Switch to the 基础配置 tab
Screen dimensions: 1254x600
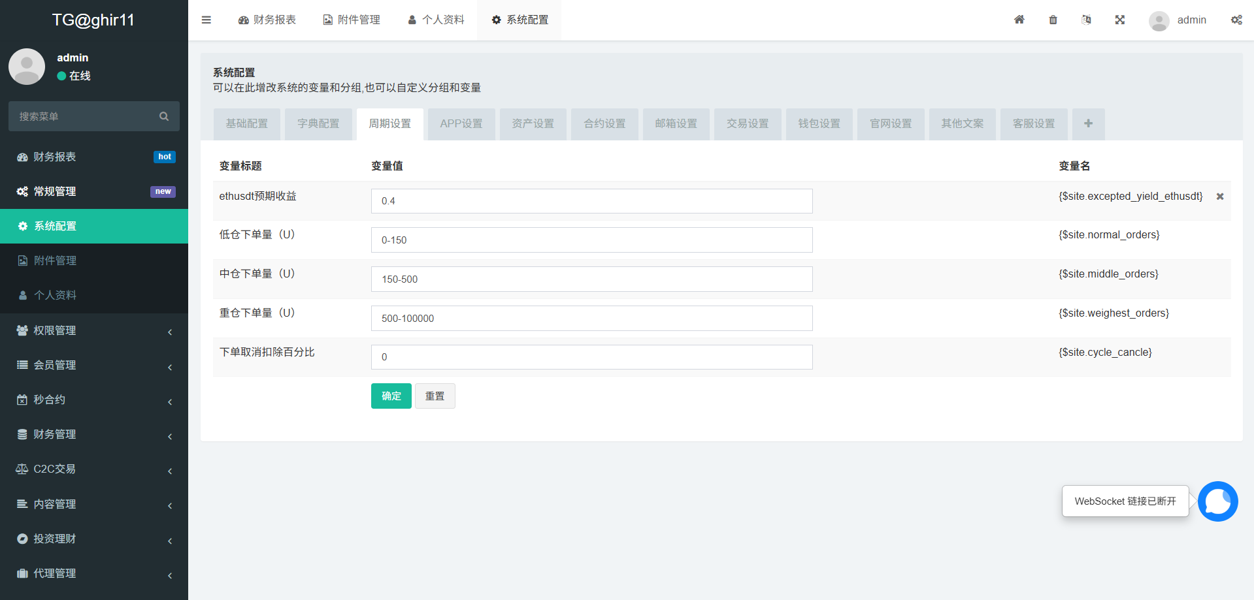(x=247, y=123)
